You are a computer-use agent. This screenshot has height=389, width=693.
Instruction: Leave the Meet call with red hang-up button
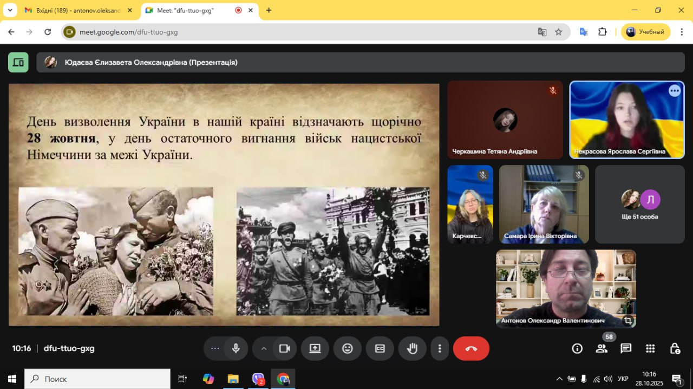pyautogui.click(x=471, y=348)
